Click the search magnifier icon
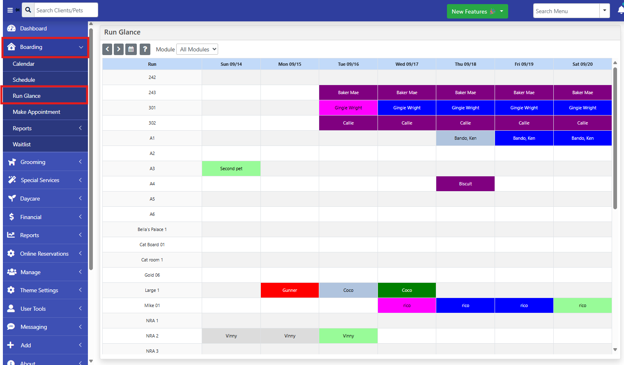The width and height of the screenshot is (624, 365). (28, 10)
